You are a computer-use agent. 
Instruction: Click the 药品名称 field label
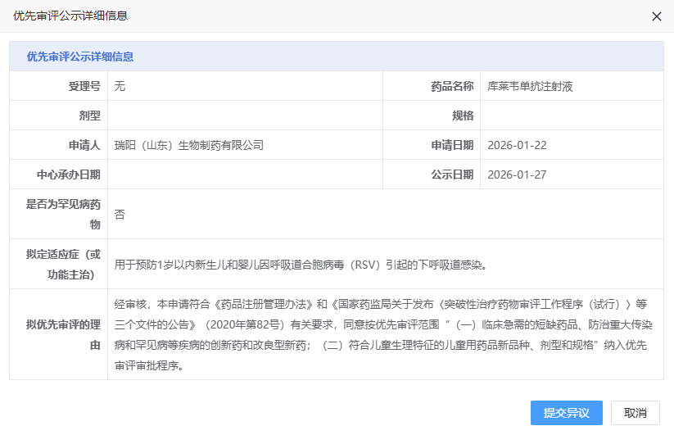tap(452, 86)
